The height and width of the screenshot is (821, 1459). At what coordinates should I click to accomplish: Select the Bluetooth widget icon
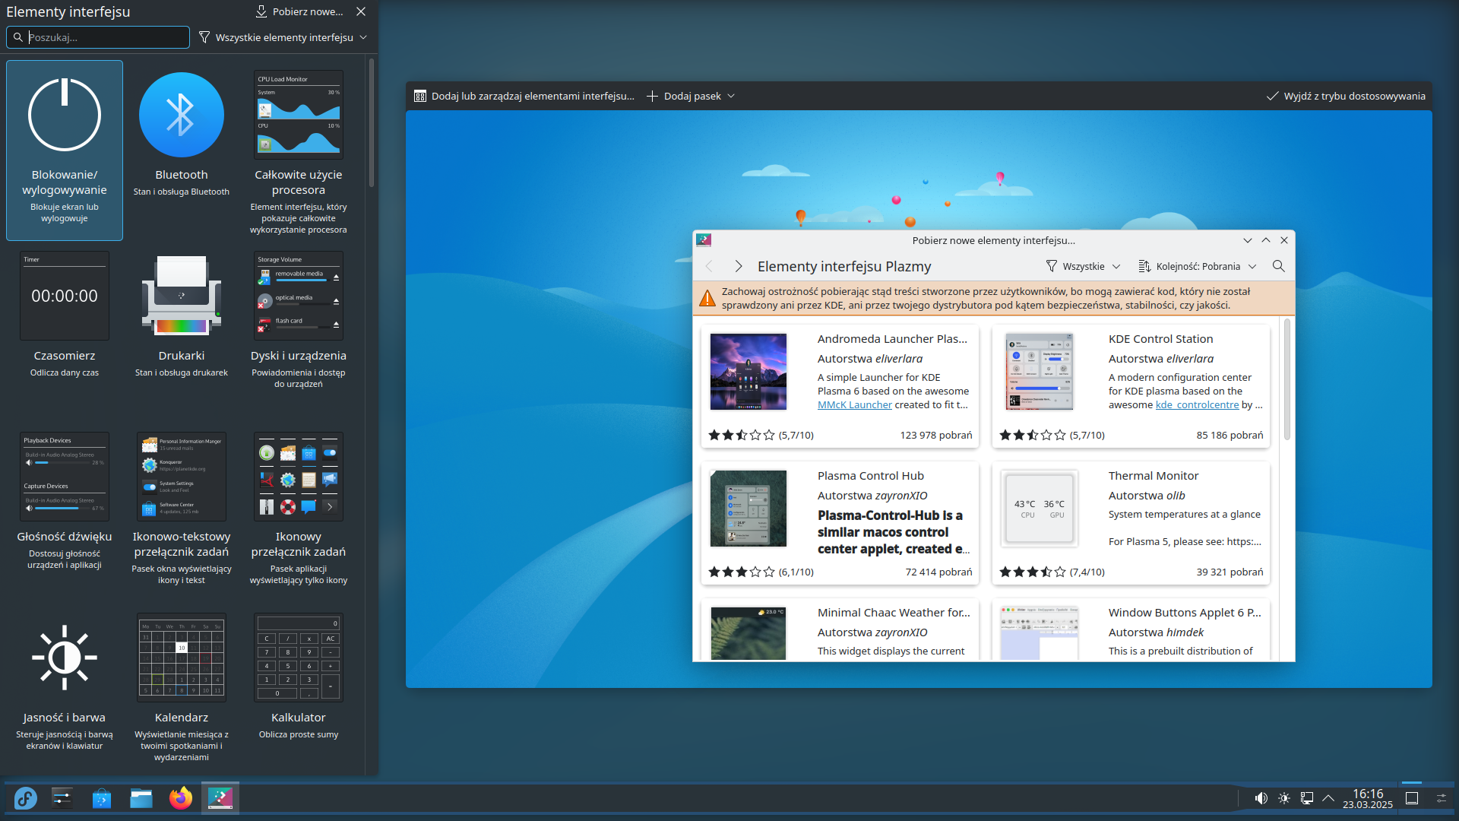(x=181, y=115)
